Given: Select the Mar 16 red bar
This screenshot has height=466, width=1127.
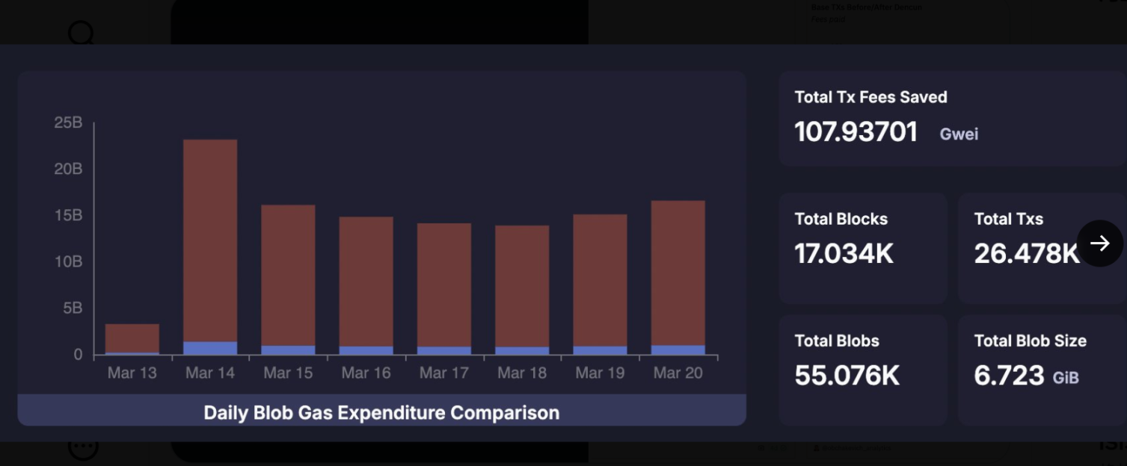Looking at the screenshot, I should click(x=366, y=280).
